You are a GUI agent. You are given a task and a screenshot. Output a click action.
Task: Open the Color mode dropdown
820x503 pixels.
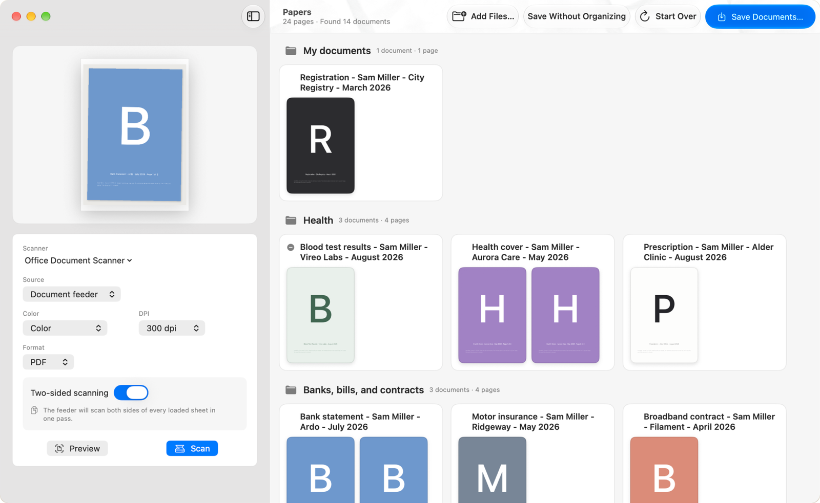(x=65, y=328)
